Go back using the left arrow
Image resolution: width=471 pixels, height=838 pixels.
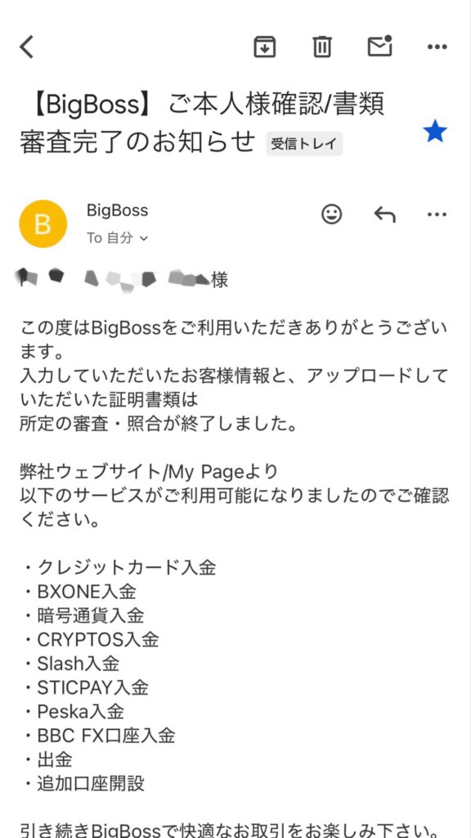(27, 47)
